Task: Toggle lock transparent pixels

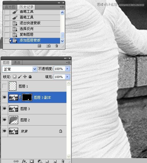Action: point(15,77)
